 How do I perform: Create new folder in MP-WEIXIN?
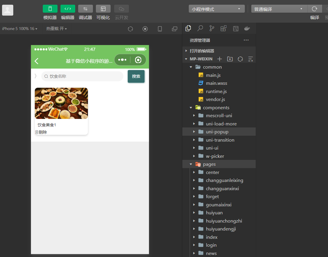coord(230,59)
